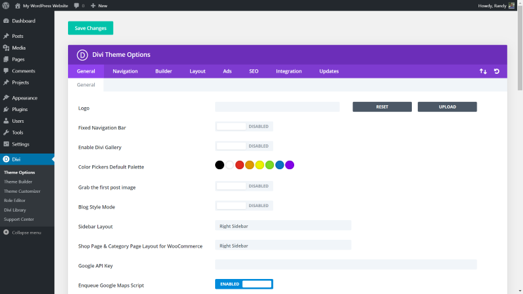Select the General main tab

(86, 71)
